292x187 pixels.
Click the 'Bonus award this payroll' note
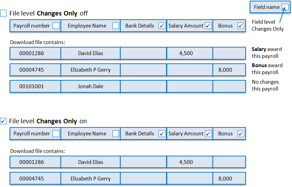(267, 69)
